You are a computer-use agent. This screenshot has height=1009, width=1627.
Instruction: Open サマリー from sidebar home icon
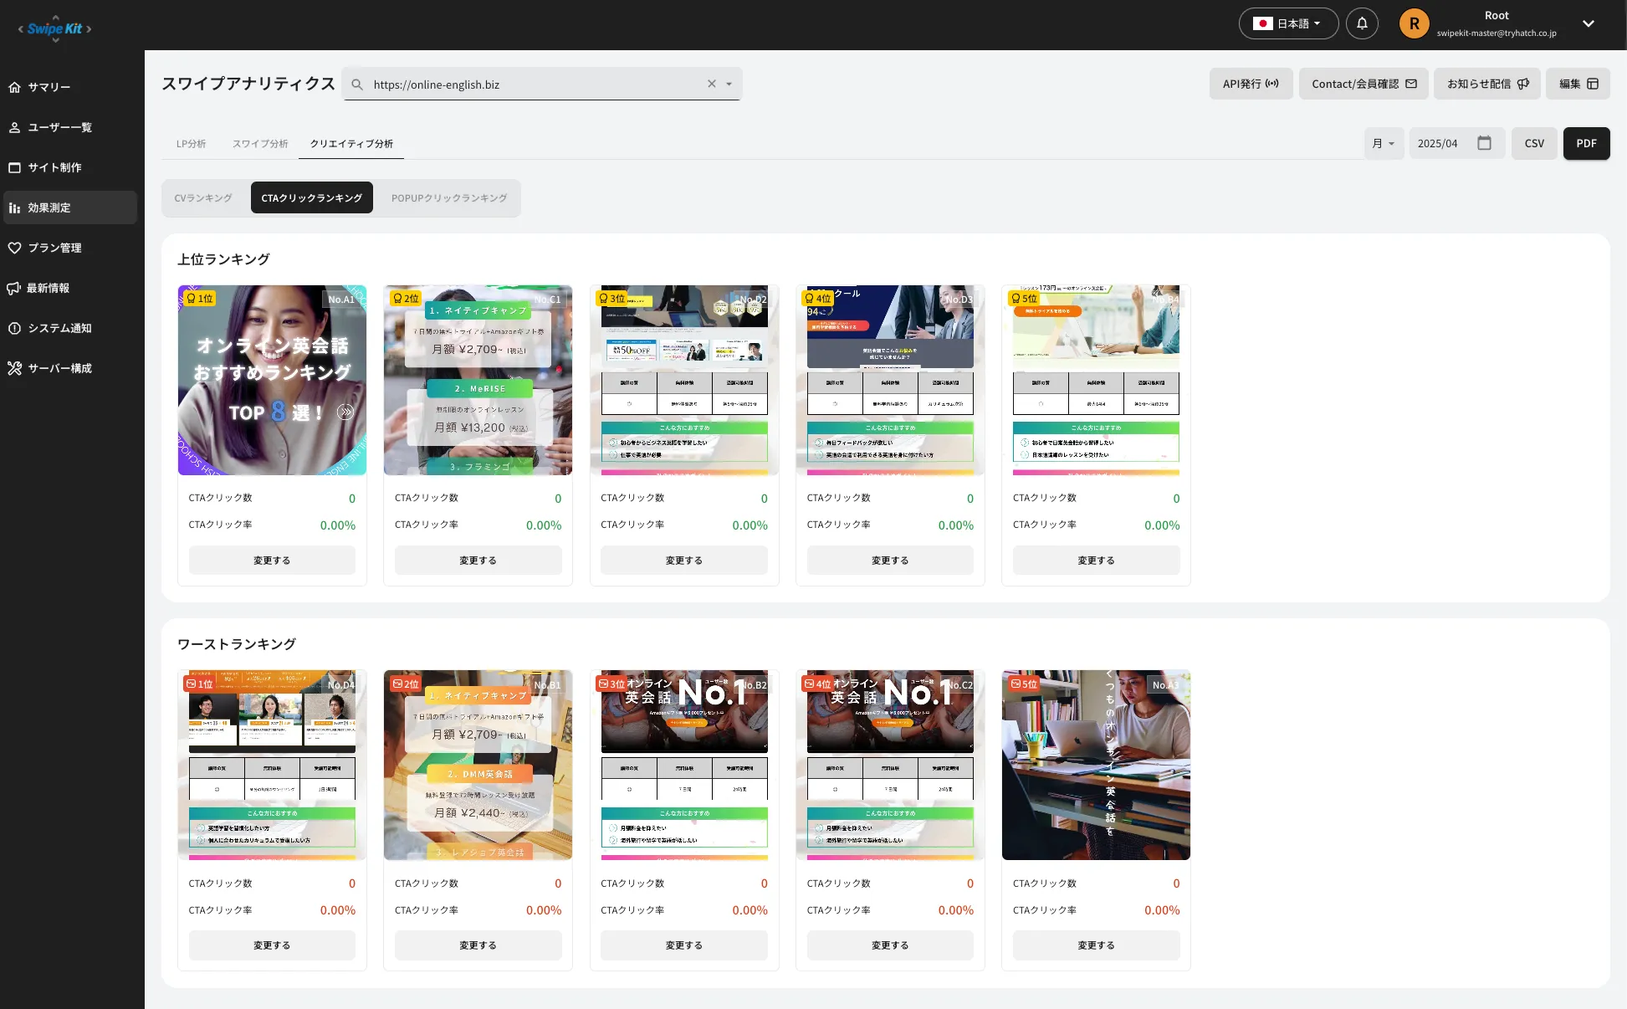click(15, 87)
